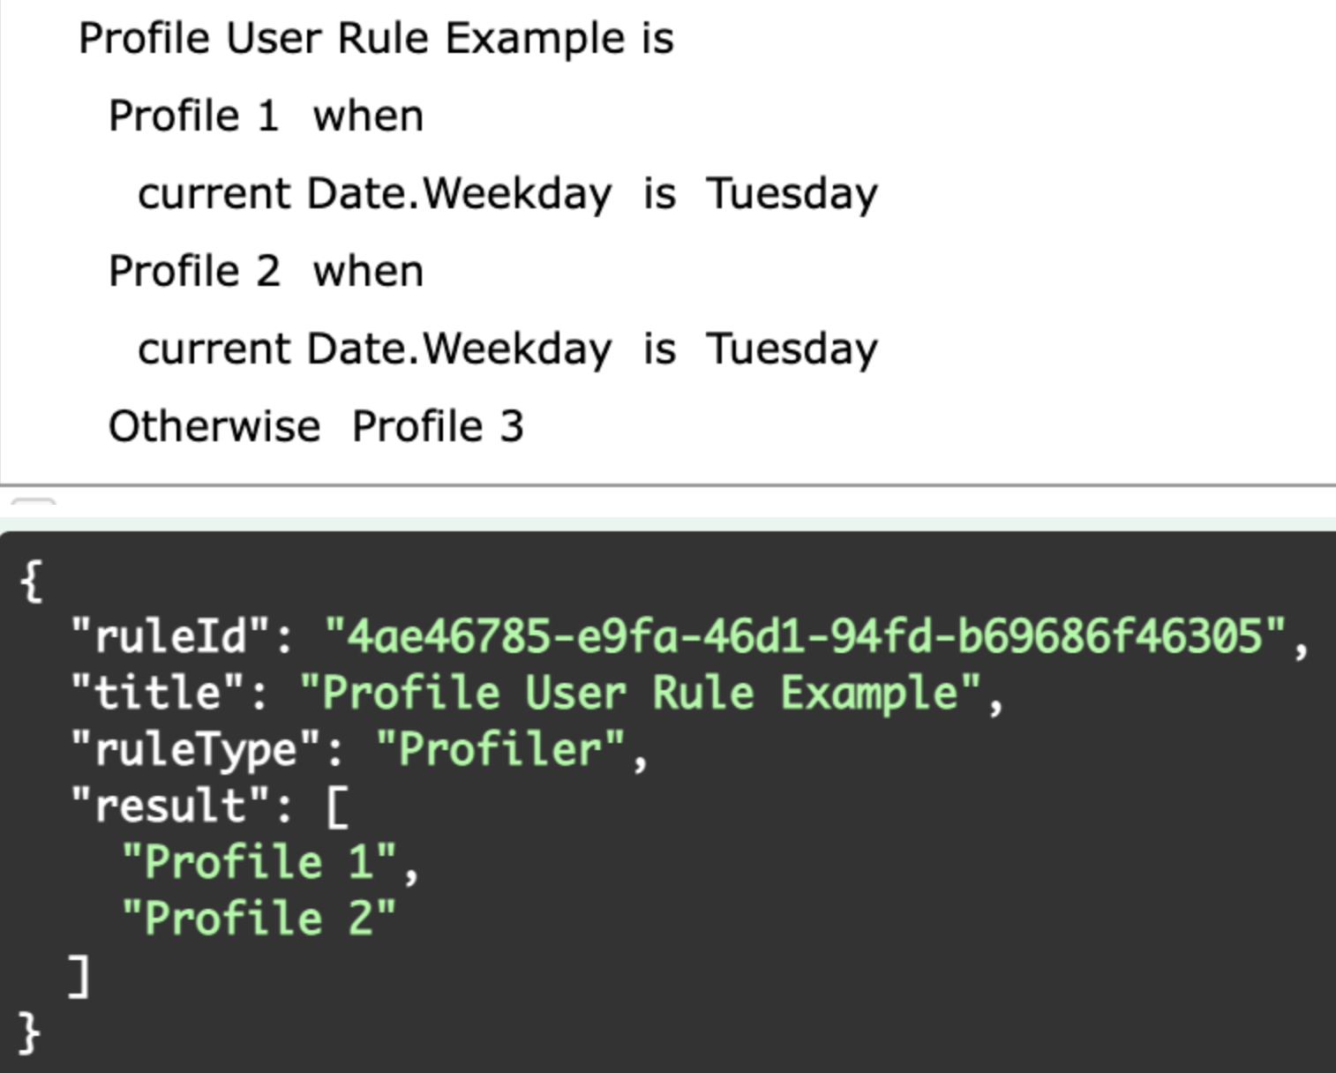
Task: Click "Profile 1" in the JSON result array
Action: click(x=259, y=862)
